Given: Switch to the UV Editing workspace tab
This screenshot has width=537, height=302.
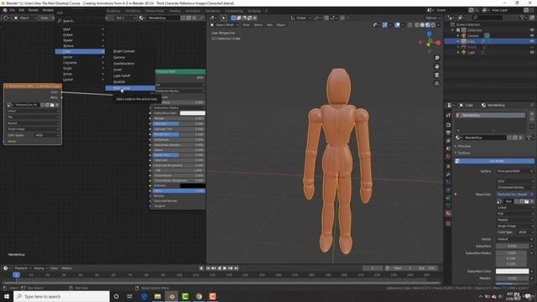Looking at the screenshot, I should (x=133, y=11).
